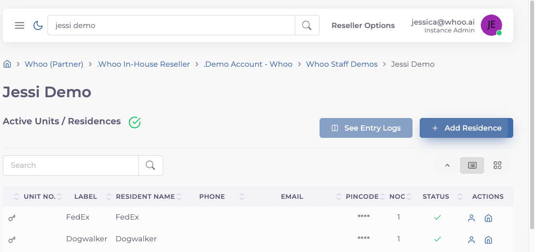Open residence house icon for FedEx
The width and height of the screenshot is (535, 252).
point(488,218)
